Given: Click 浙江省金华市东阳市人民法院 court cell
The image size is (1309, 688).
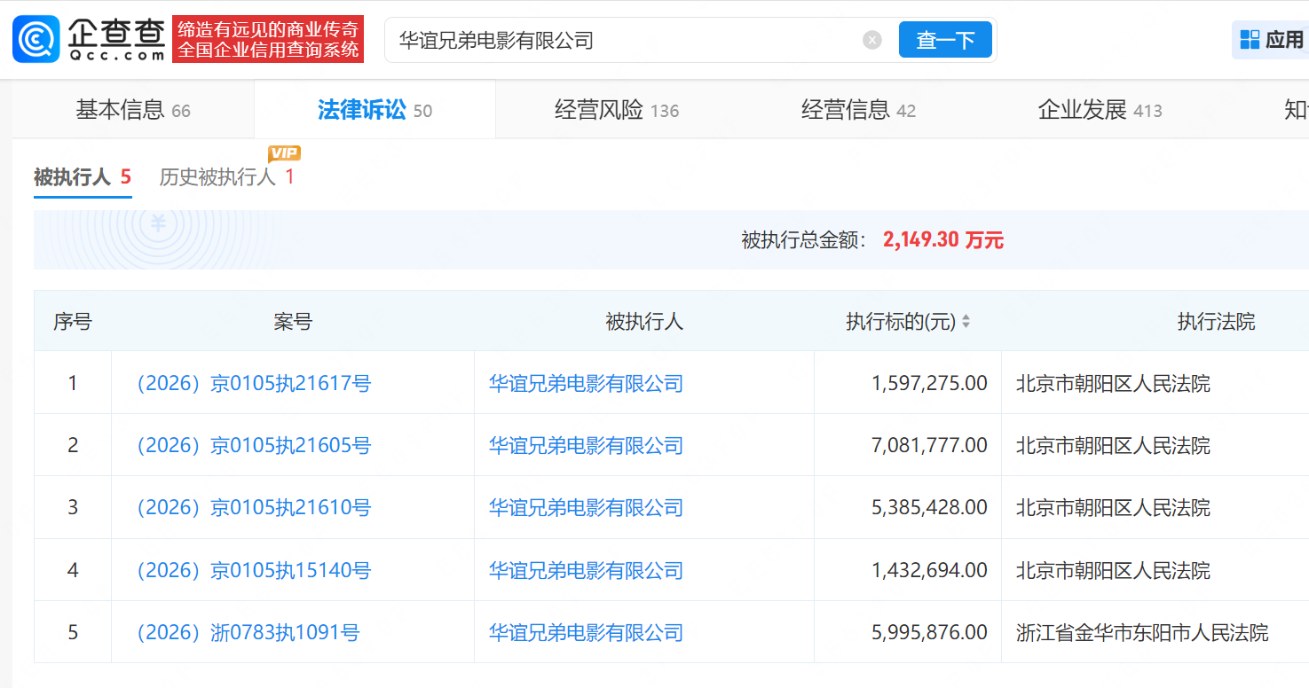Looking at the screenshot, I should point(1142,632).
